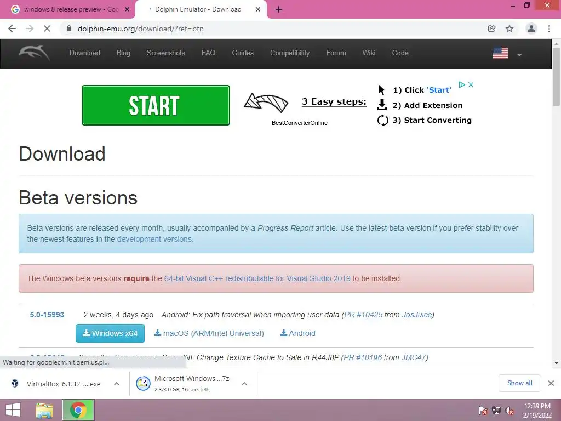Download macOS (ARM/Intel Universal) build

(x=209, y=333)
